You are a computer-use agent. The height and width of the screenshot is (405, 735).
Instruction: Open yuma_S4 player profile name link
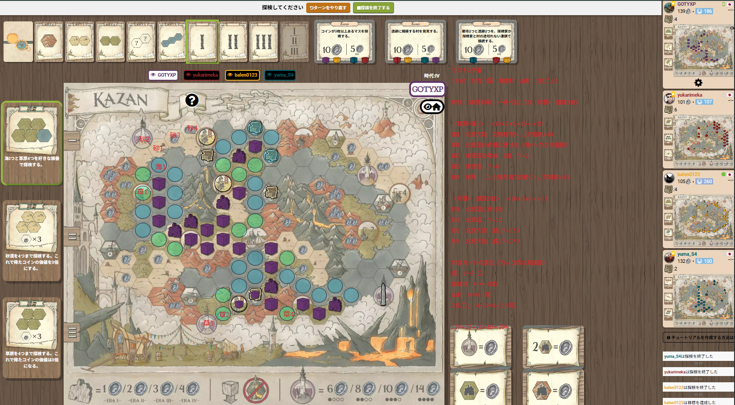pyautogui.click(x=687, y=254)
